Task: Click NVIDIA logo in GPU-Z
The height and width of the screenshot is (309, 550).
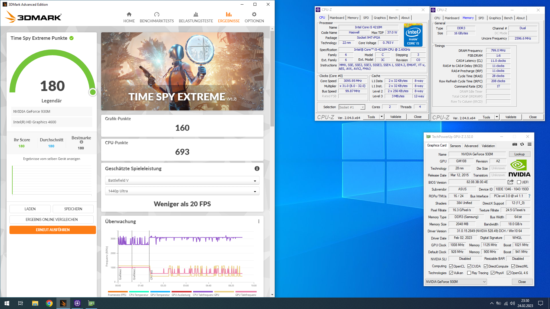Action: coord(519,168)
